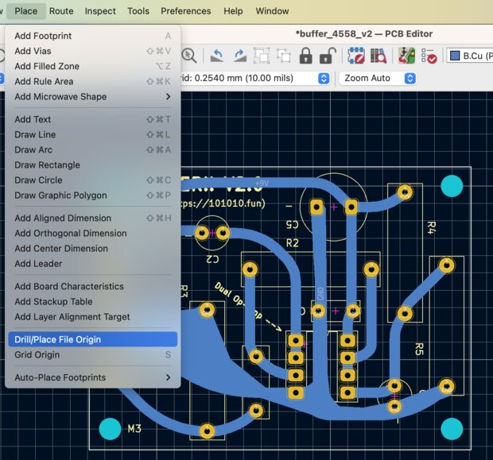
Task: Select the bottom-right cyan mounting hole
Action: [x=452, y=429]
